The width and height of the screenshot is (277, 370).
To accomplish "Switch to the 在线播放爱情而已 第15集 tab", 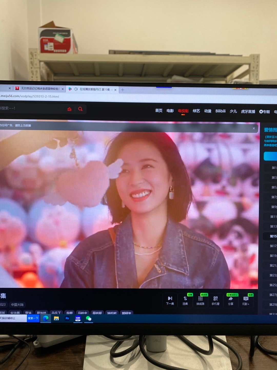I will point(93,89).
